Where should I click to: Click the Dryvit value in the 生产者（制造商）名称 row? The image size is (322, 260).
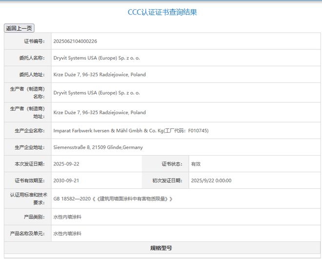pyautogui.click(x=97, y=93)
